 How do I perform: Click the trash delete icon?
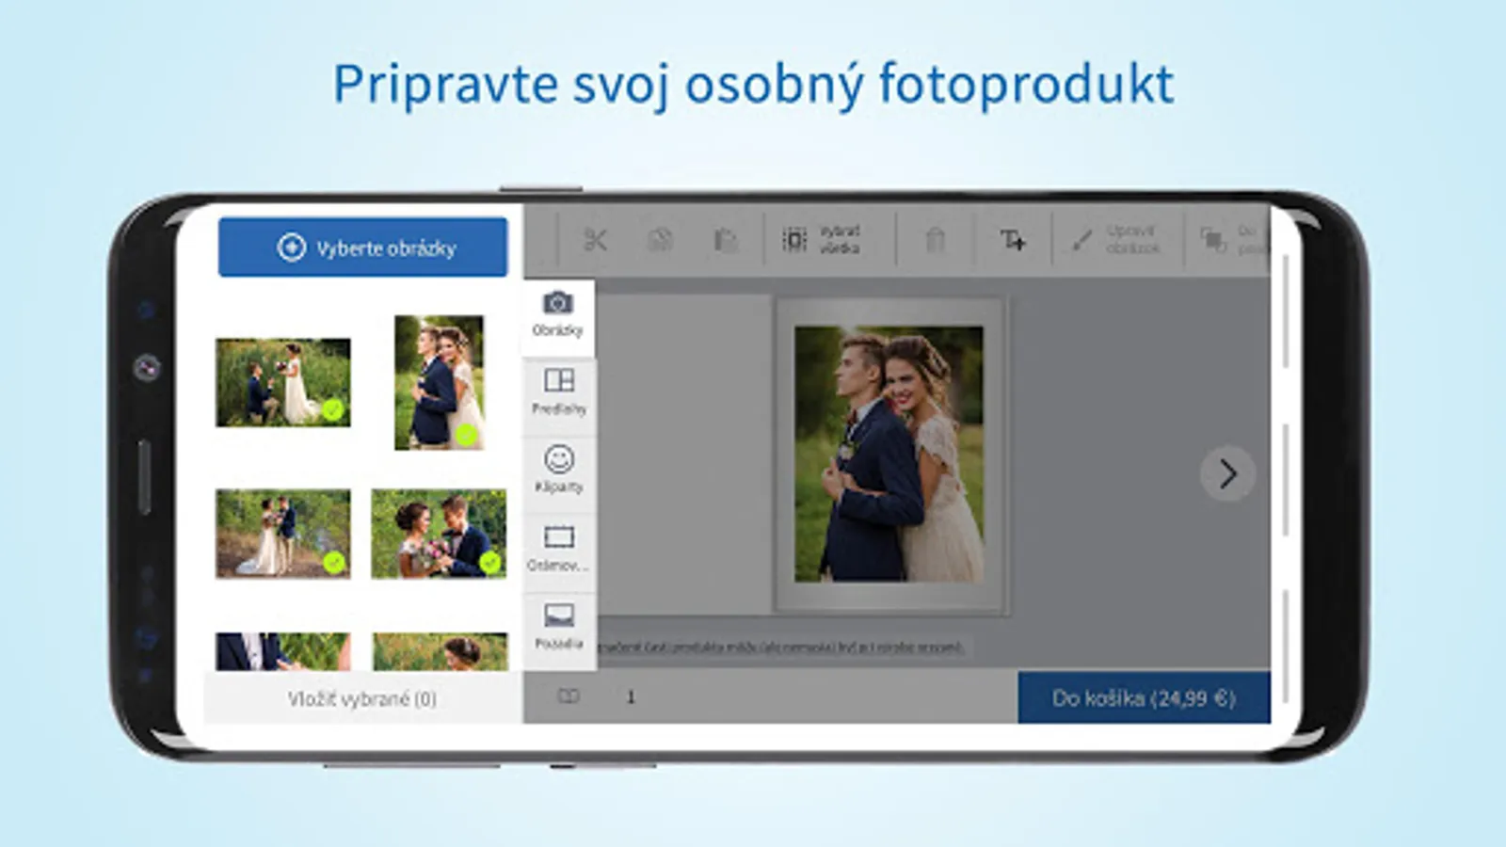pos(935,240)
